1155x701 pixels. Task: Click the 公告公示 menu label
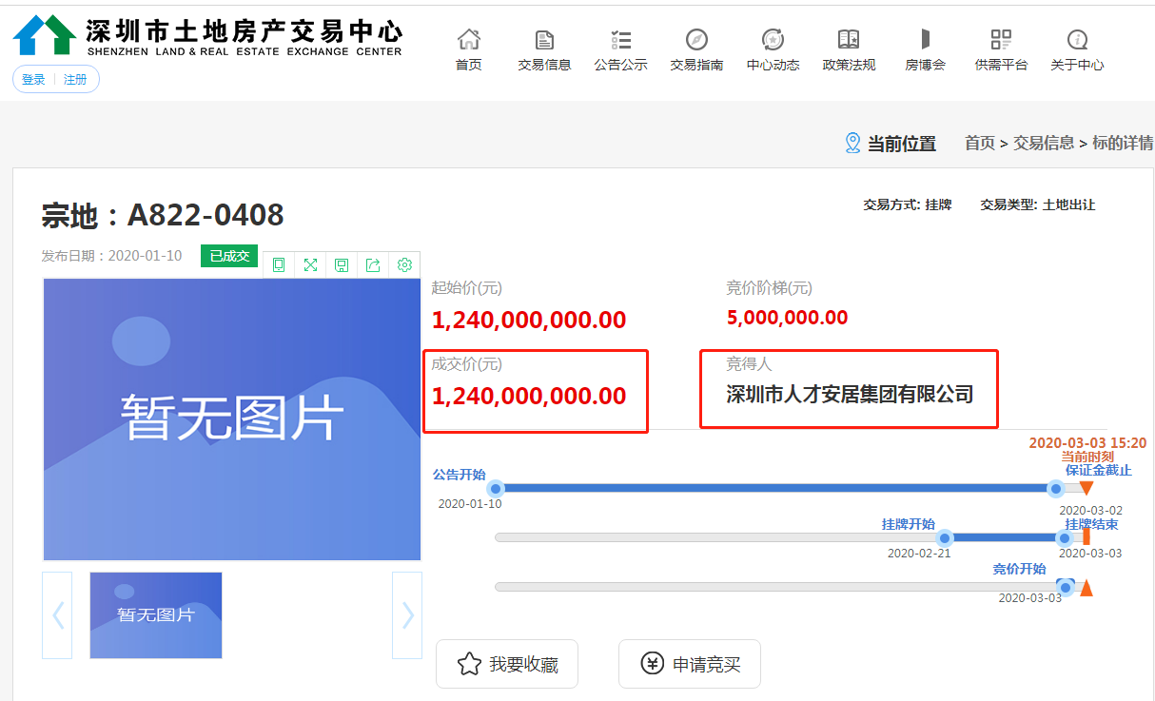[621, 66]
